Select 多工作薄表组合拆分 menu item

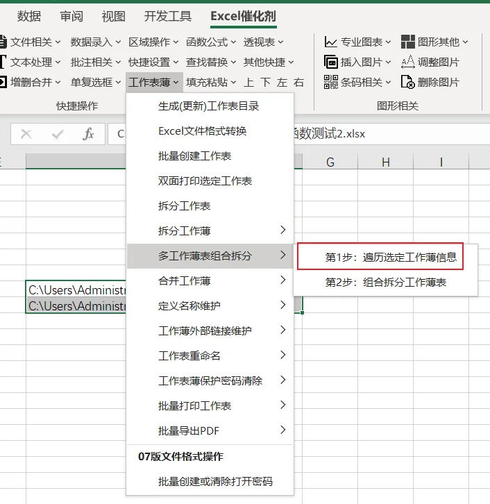[210, 256]
